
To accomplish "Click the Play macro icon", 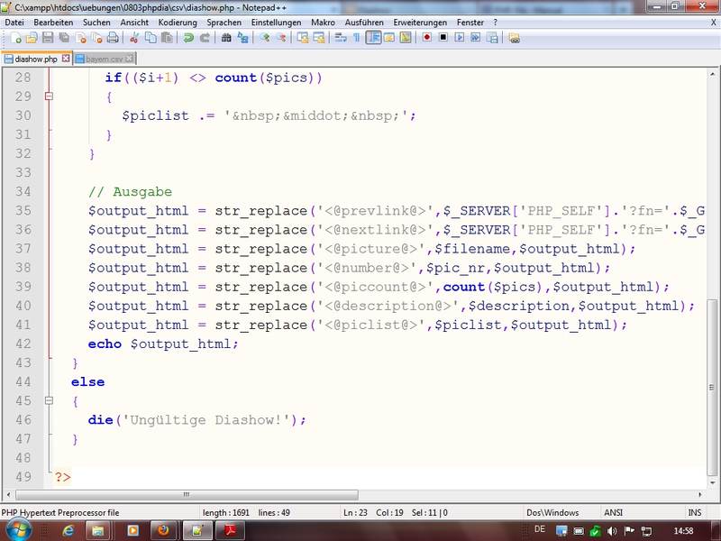I will tap(460, 38).
